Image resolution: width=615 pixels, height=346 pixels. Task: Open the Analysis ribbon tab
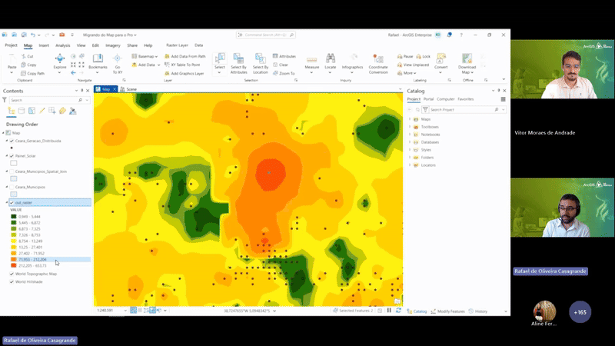[63, 45]
